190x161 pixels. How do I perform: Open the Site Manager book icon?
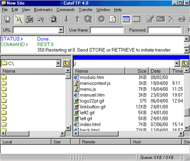pos(7,19)
